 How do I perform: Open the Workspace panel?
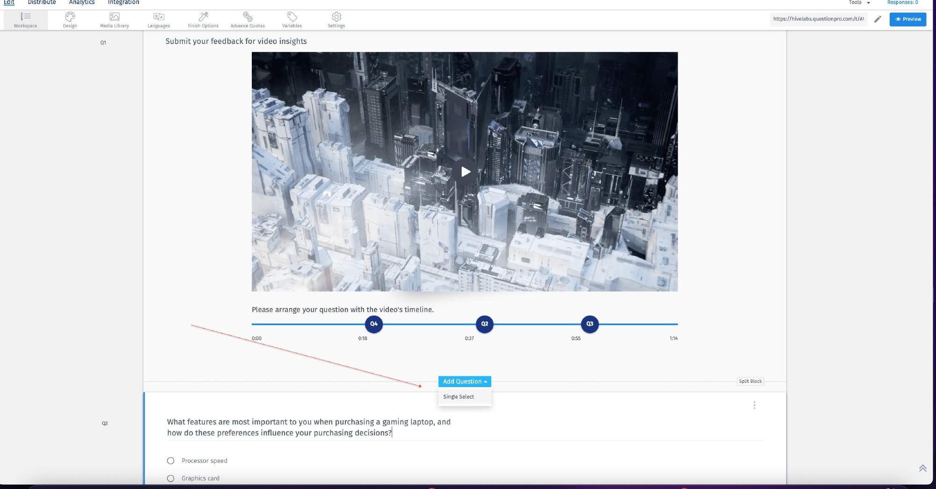[x=25, y=19]
